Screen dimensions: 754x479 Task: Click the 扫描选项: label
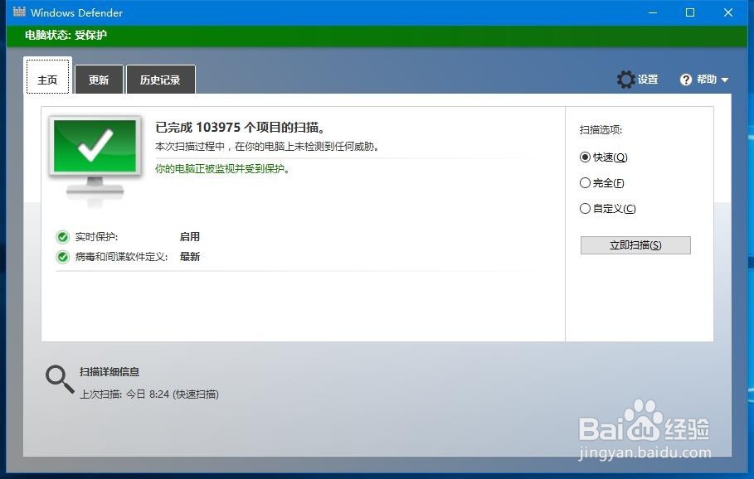pos(601,130)
